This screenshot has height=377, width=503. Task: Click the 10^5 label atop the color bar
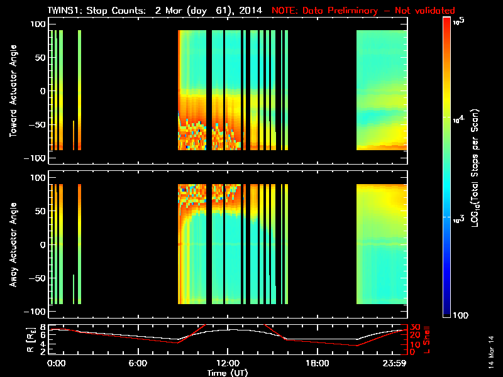458,22
